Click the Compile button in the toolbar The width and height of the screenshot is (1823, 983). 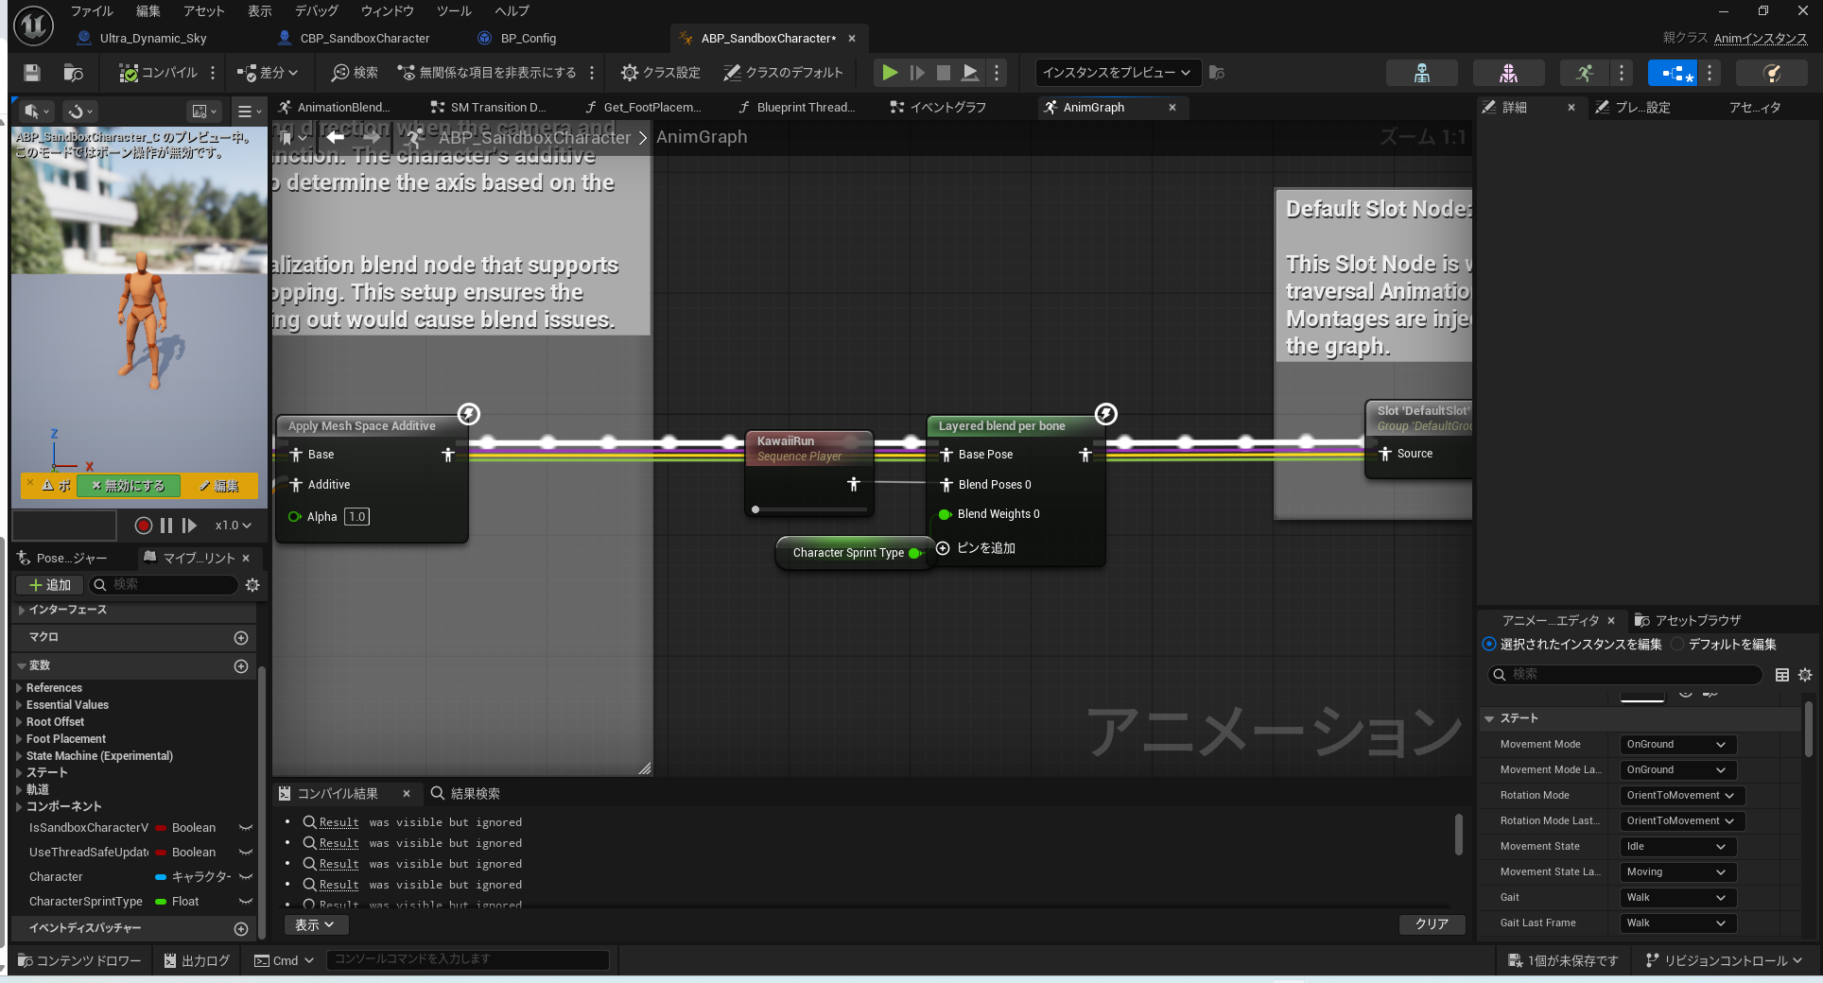pos(158,73)
